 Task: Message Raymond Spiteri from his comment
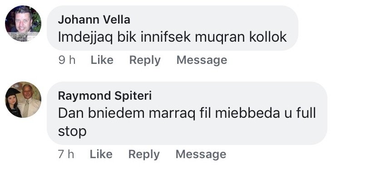tap(201, 155)
